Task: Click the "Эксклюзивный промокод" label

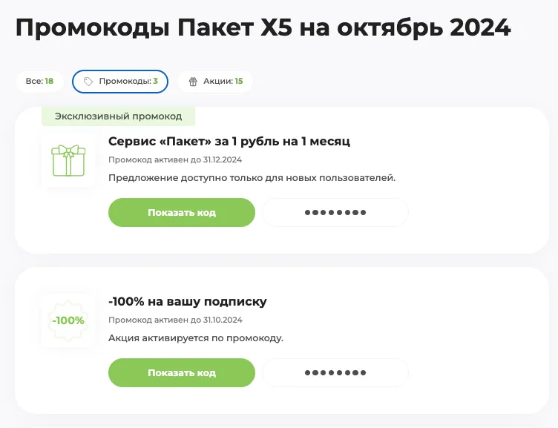Action: click(119, 116)
